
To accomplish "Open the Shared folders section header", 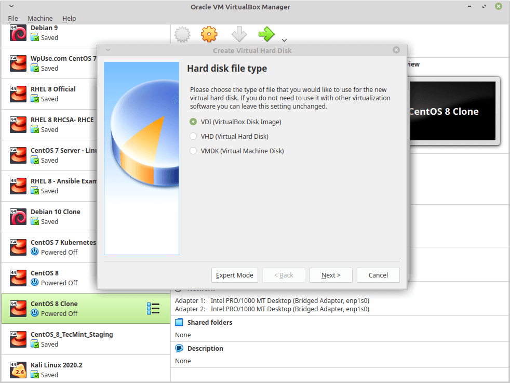I will (210, 323).
